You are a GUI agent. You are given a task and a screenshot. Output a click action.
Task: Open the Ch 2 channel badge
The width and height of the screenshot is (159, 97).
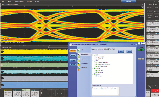pyautogui.click(x=17, y=93)
